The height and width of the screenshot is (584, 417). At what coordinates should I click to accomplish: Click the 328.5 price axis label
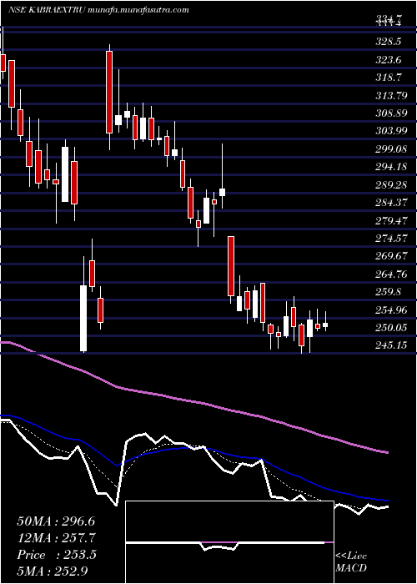388,42
